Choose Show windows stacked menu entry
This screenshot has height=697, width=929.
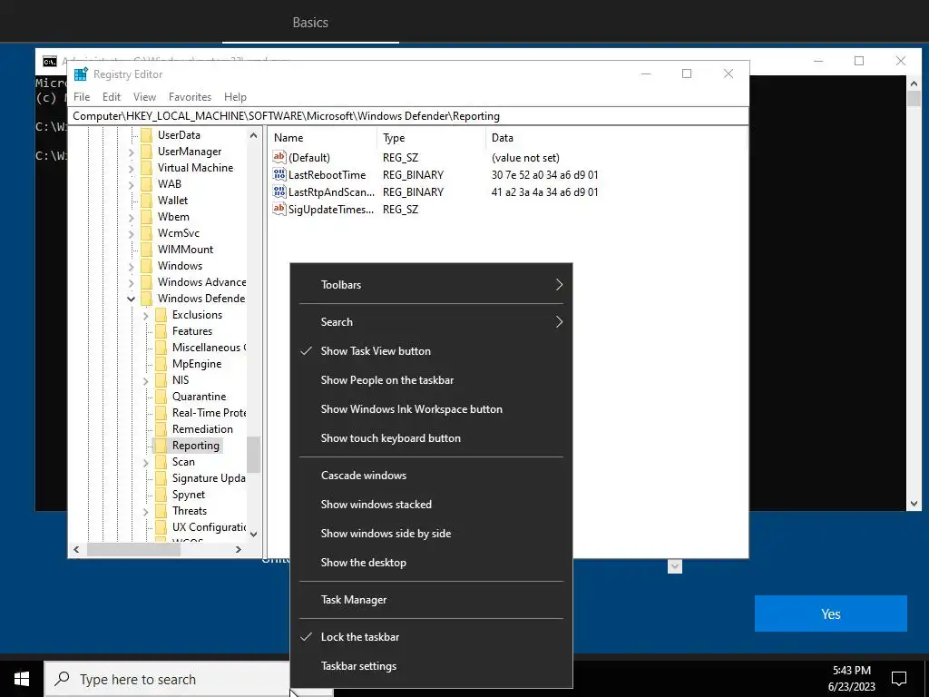tap(431, 505)
